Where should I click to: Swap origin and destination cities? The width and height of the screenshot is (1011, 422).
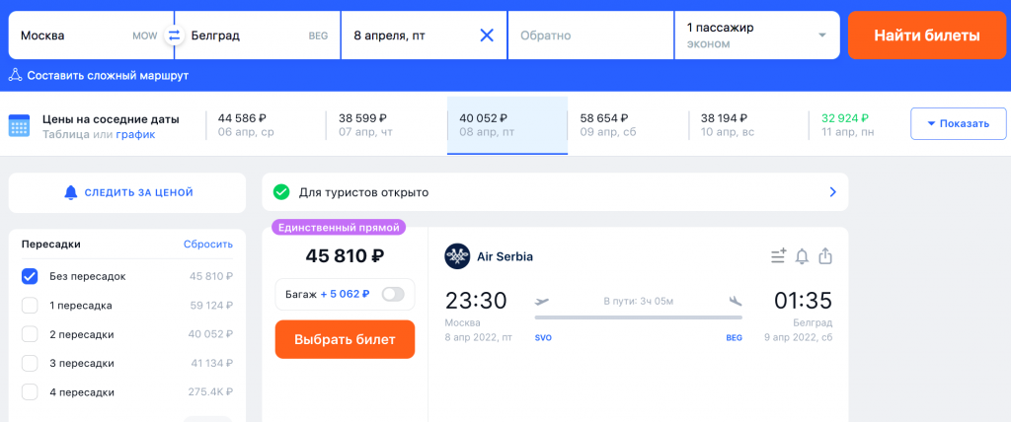click(x=173, y=35)
